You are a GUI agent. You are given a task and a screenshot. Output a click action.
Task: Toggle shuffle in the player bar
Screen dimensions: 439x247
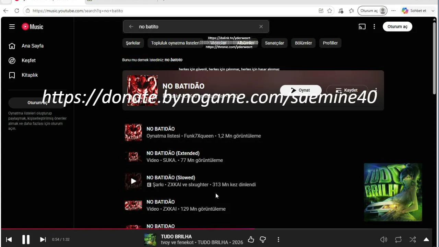(413, 239)
